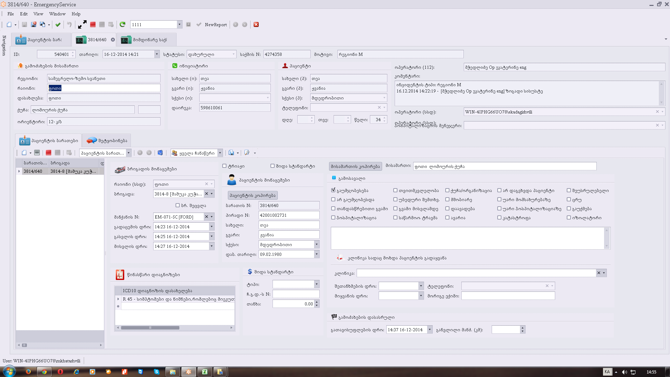This screenshot has height=377, width=670.
Task: Click the red delete square in the main toolbar
Action: point(93,24)
